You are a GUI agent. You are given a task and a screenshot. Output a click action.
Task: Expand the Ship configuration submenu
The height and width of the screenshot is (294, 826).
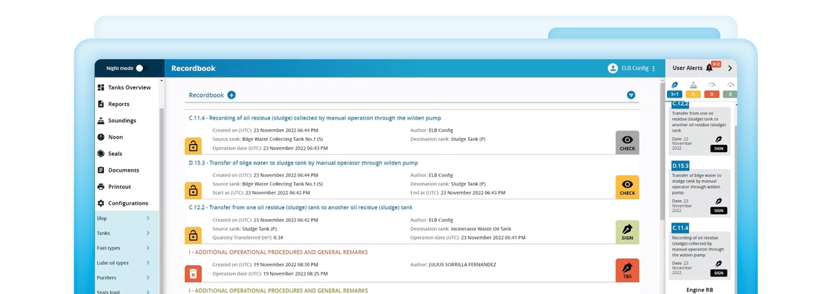tap(147, 218)
